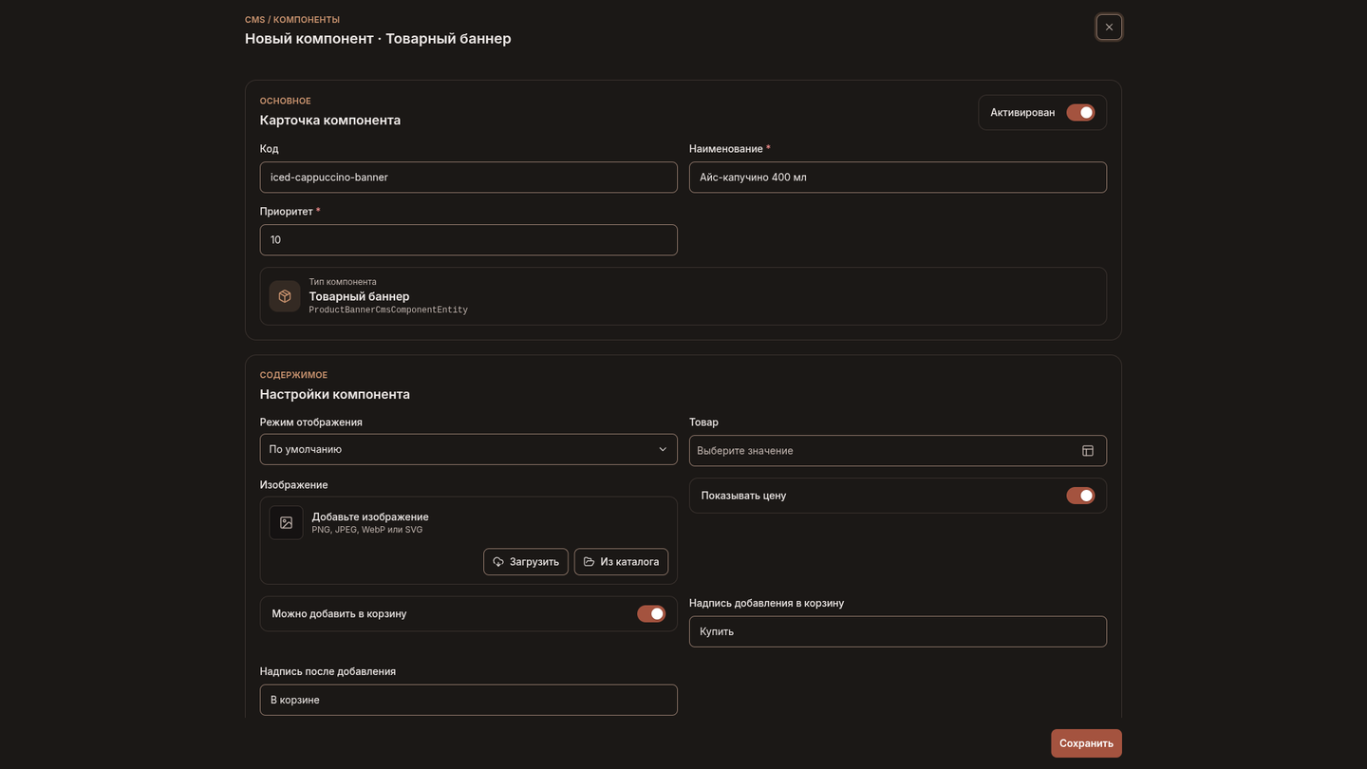The width and height of the screenshot is (1367, 769).
Task: Turn off Можно добавить в корзину
Action: pyautogui.click(x=651, y=614)
